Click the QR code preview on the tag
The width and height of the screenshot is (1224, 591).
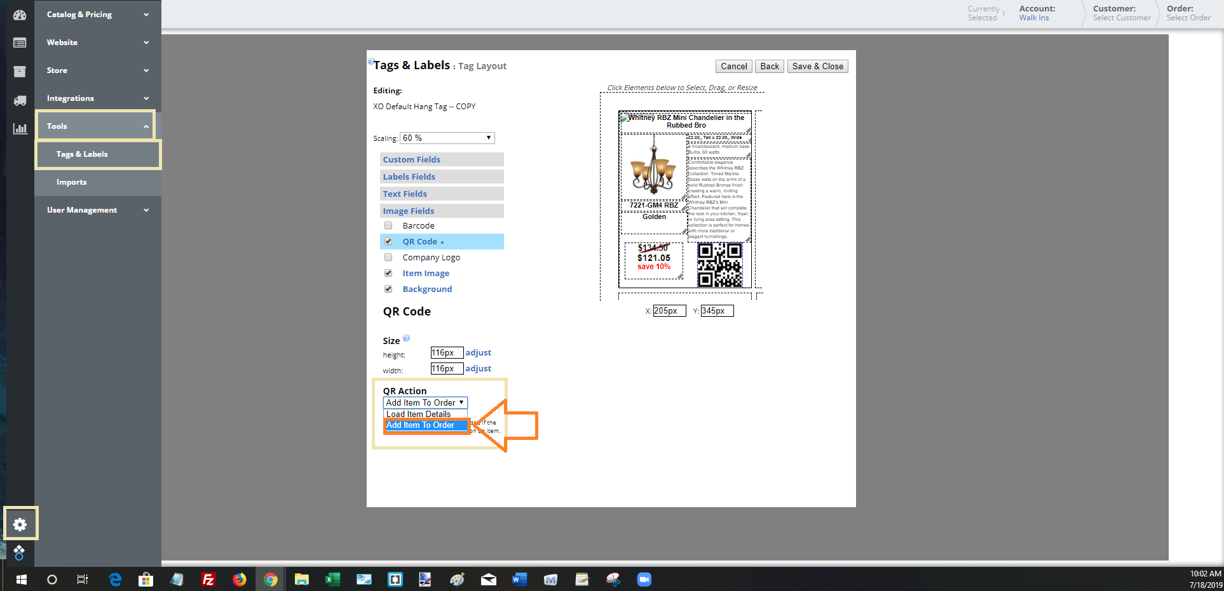coord(720,265)
